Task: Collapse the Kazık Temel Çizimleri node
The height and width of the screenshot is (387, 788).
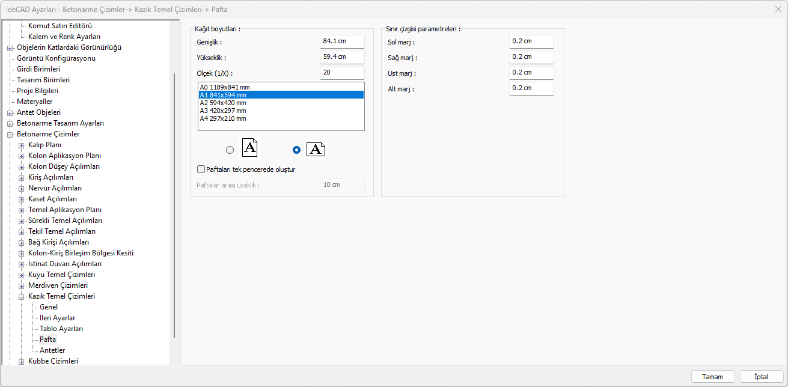Action: [22, 296]
